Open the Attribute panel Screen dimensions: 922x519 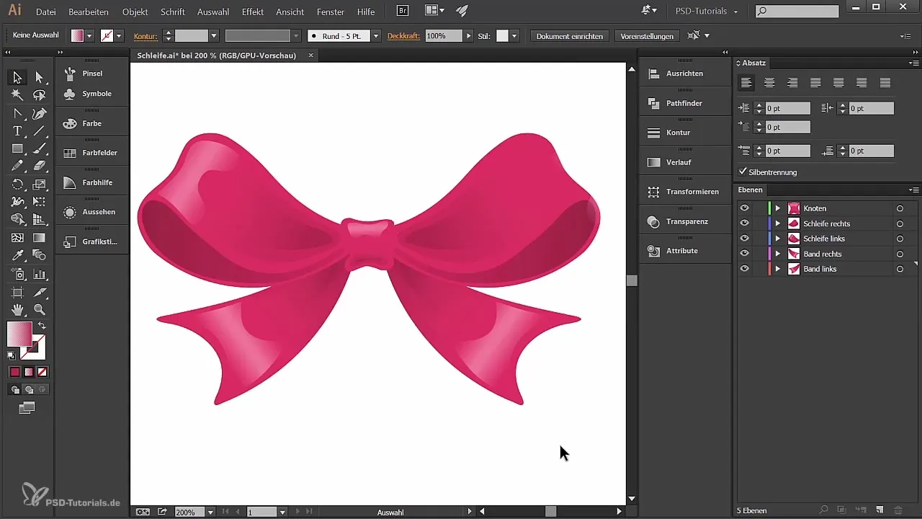click(x=684, y=251)
